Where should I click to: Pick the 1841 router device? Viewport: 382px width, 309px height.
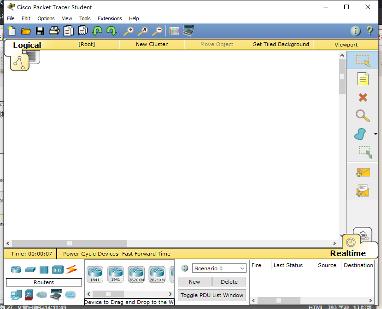[x=95, y=274]
